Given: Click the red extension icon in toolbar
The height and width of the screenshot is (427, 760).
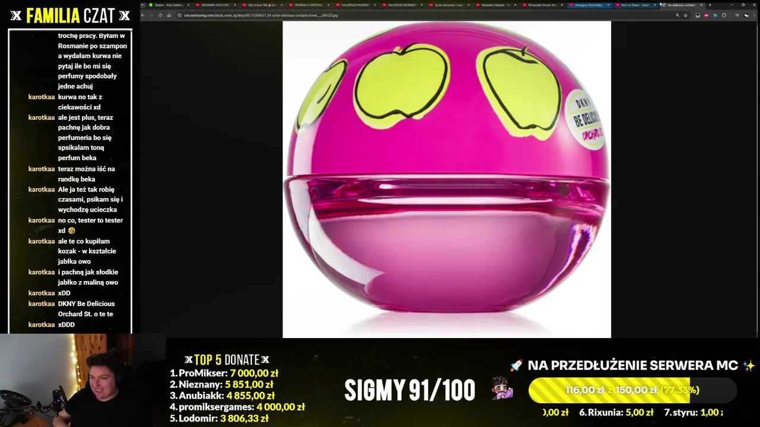Looking at the screenshot, I should [x=706, y=15].
